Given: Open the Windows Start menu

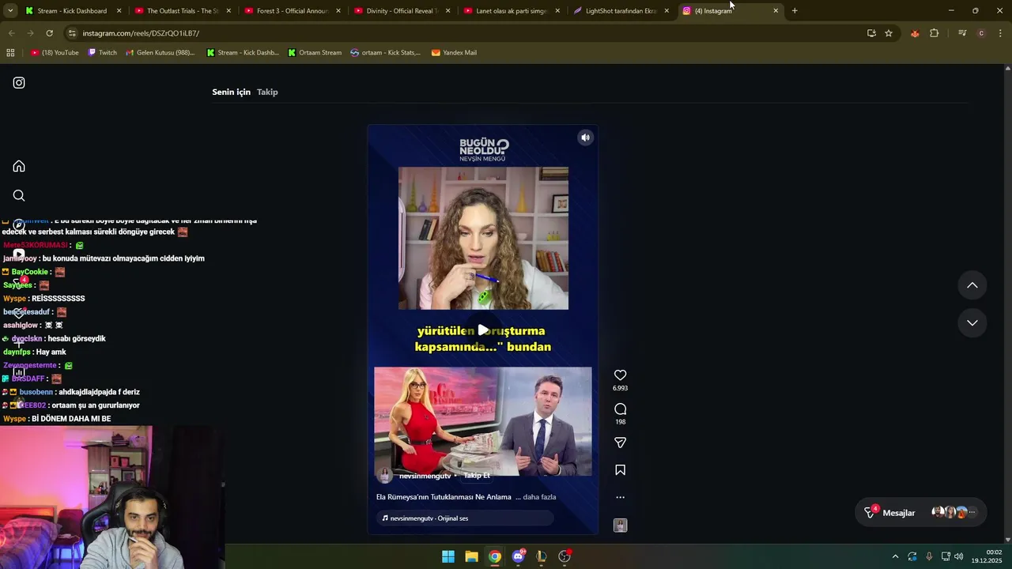Looking at the screenshot, I should [448, 556].
